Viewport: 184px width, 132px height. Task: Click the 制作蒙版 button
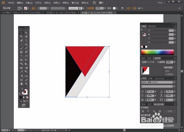169,67
